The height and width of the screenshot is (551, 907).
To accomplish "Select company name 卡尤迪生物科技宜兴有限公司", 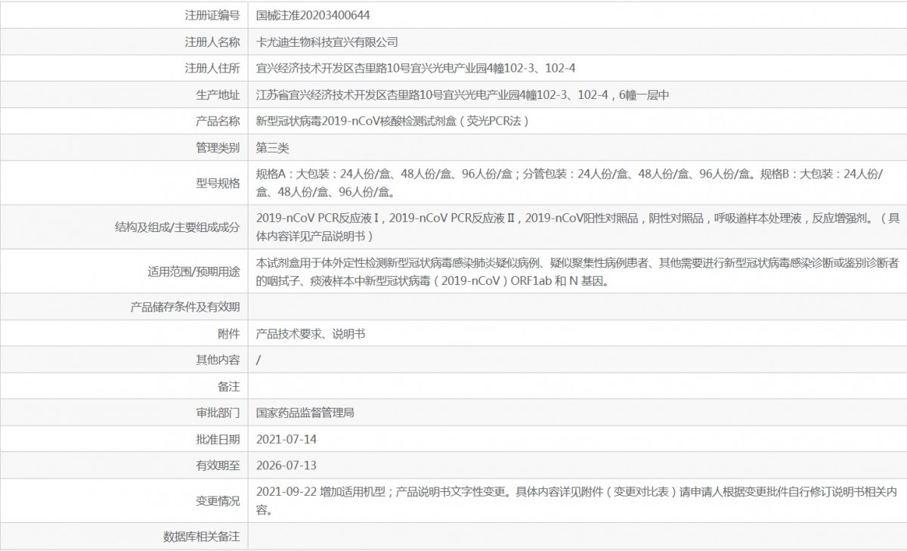I will coord(327,42).
